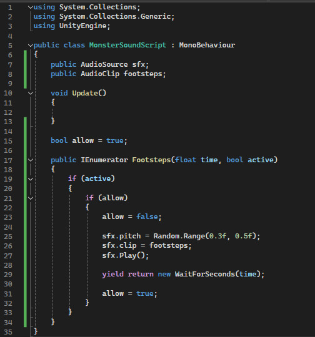
Task: Click the 'float time' parameter
Action: coord(196,160)
